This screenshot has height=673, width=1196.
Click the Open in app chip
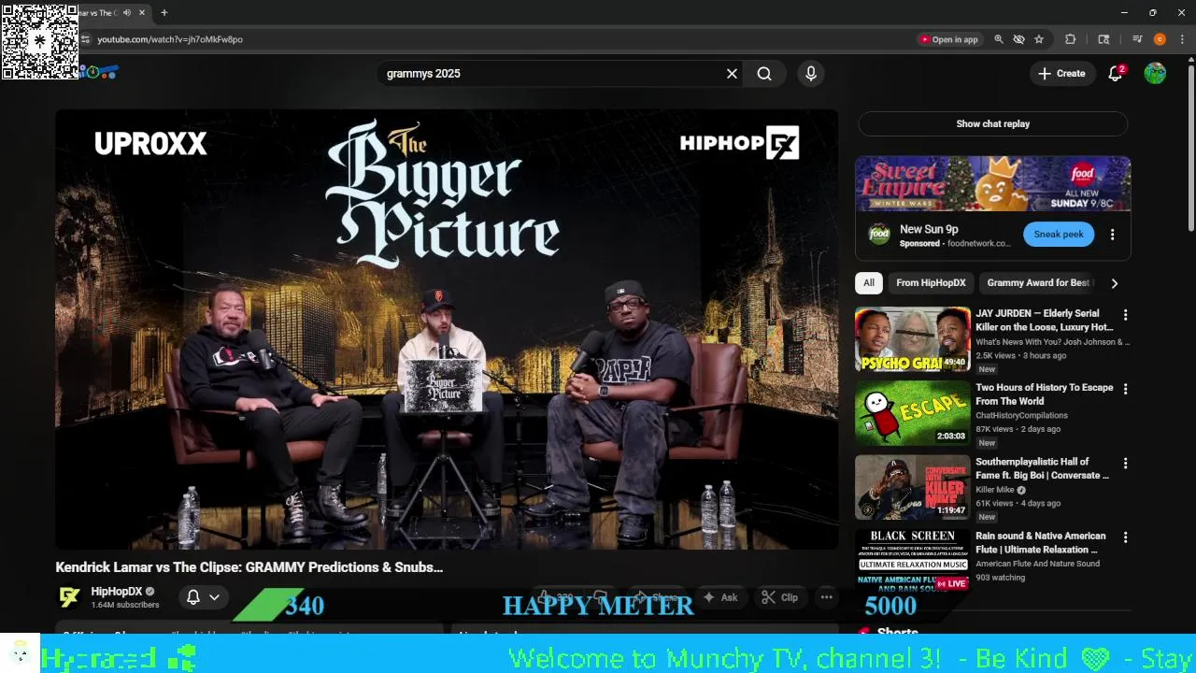948,39
